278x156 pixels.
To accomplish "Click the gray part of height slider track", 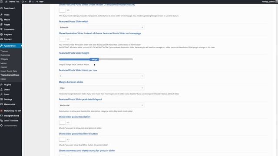I will tap(116, 59).
